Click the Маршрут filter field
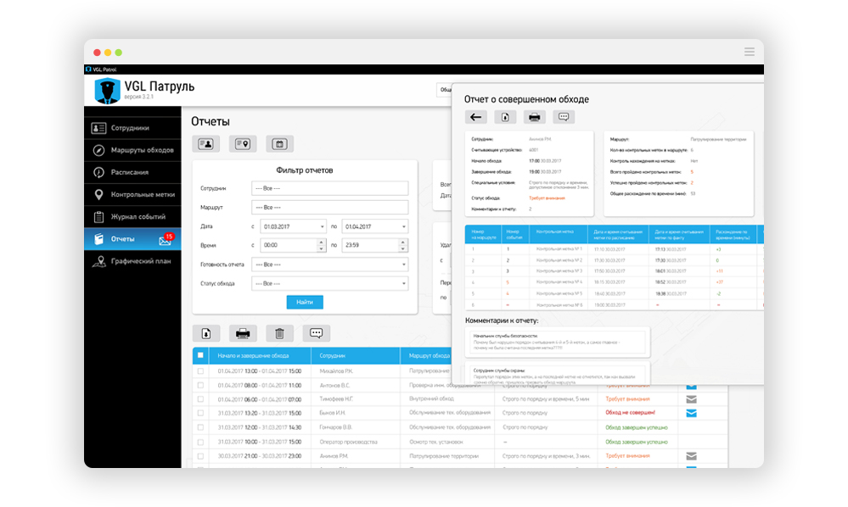848x507 pixels. point(330,208)
